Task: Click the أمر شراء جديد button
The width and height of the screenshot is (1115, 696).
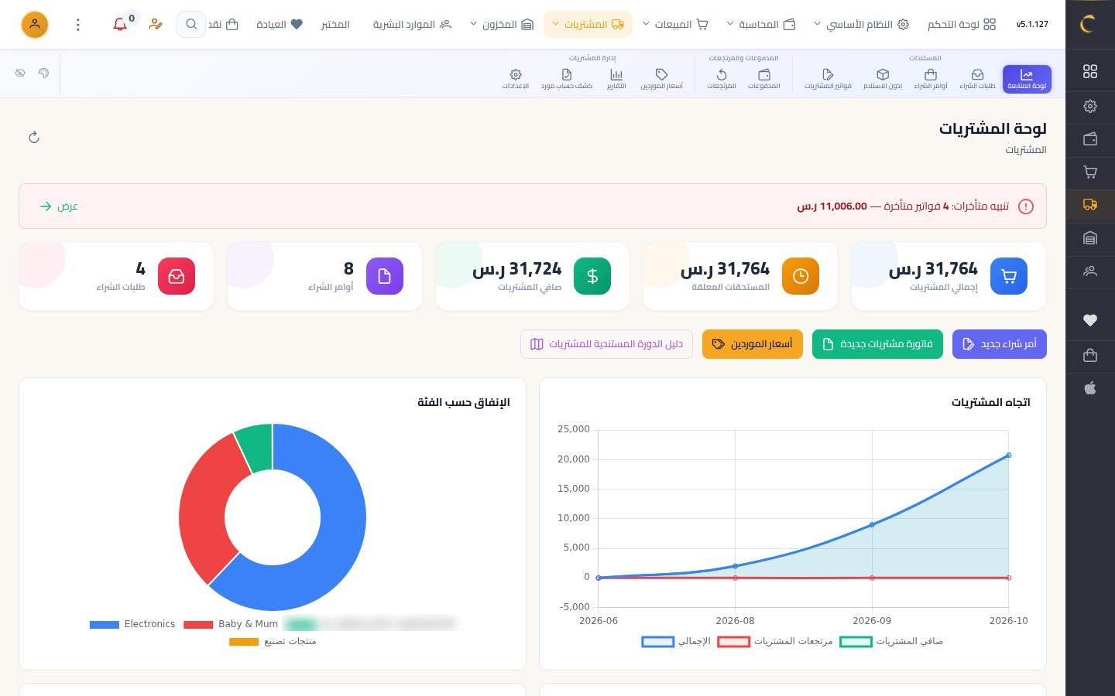Action: tap(1000, 344)
